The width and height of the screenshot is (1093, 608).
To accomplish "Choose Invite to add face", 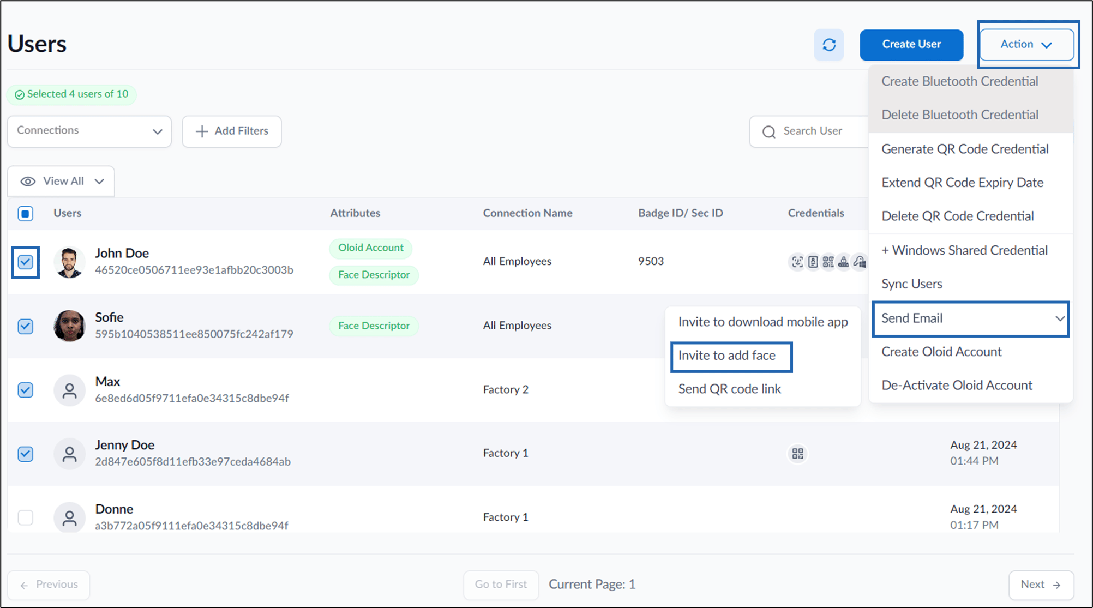I will (727, 356).
